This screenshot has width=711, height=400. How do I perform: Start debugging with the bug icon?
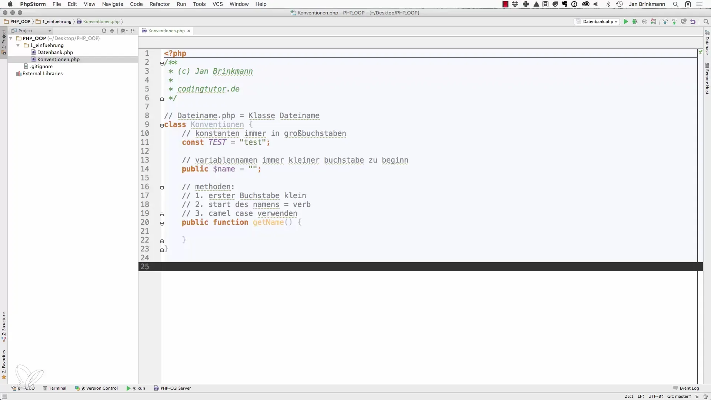pyautogui.click(x=635, y=21)
